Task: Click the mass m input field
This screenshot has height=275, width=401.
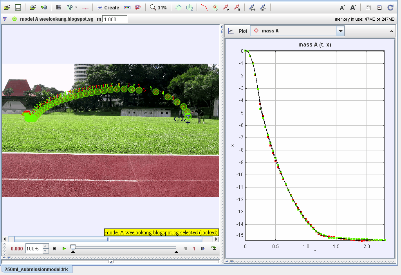Action: point(115,19)
